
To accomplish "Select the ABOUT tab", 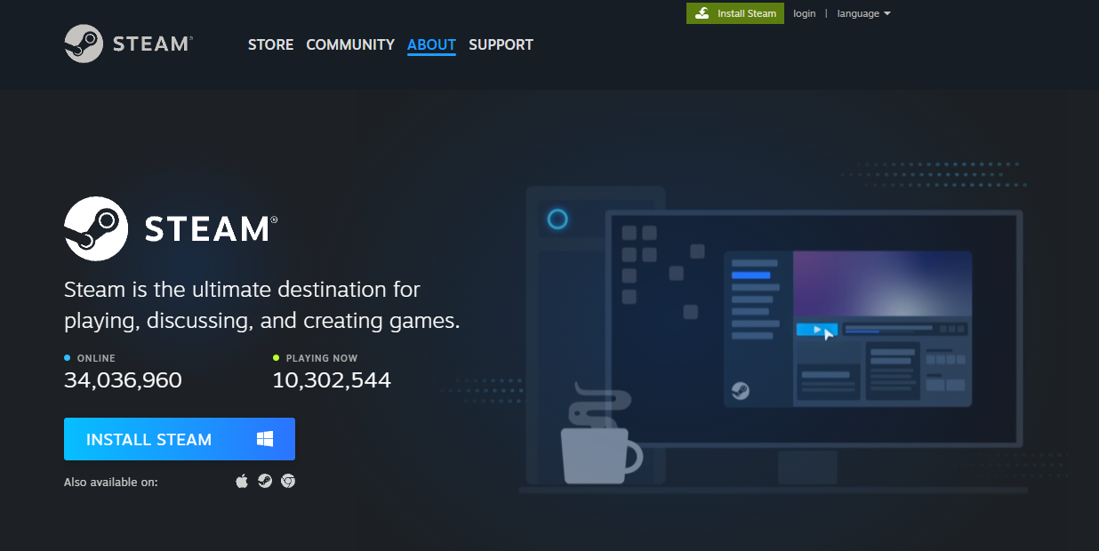I will [x=431, y=44].
